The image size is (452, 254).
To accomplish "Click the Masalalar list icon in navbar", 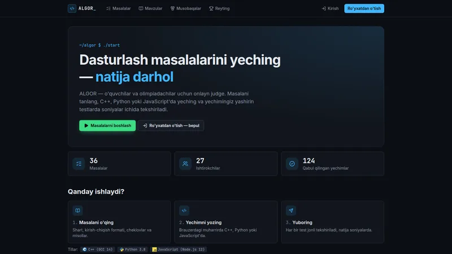I will [x=108, y=8].
